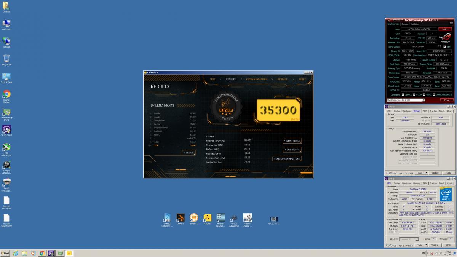
Task: Open the heaven basic.hwbot file
Action: coord(6,221)
